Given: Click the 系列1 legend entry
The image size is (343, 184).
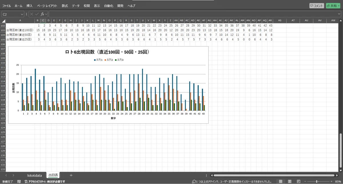Looking at the screenshot, I should coord(98,60).
